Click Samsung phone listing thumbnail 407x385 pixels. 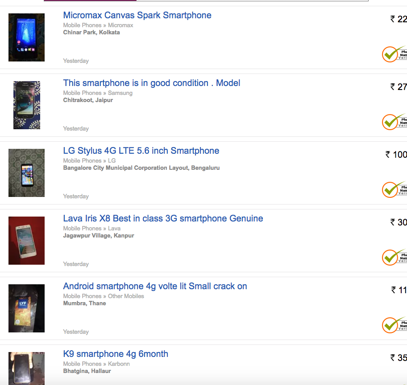point(26,105)
